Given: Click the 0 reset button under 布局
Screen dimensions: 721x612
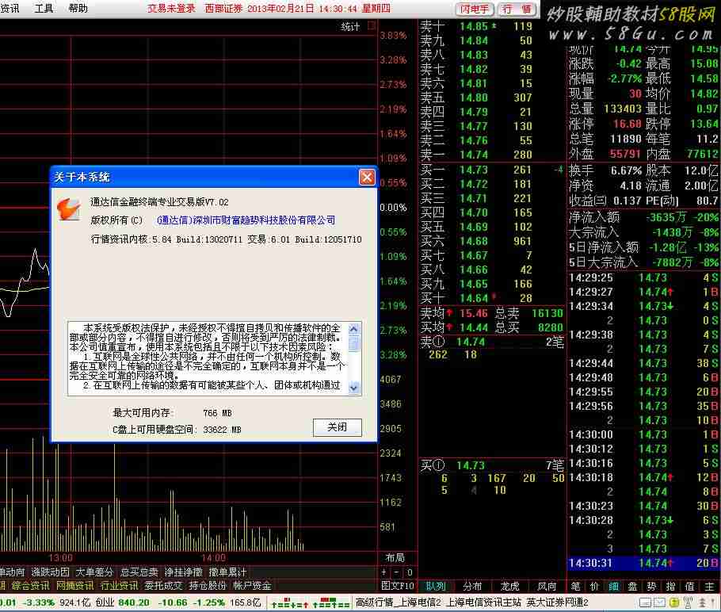Looking at the screenshot, I should pyautogui.click(x=410, y=572).
